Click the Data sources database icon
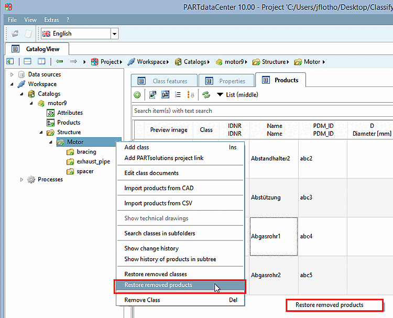This screenshot has height=318, width=393. [21, 74]
